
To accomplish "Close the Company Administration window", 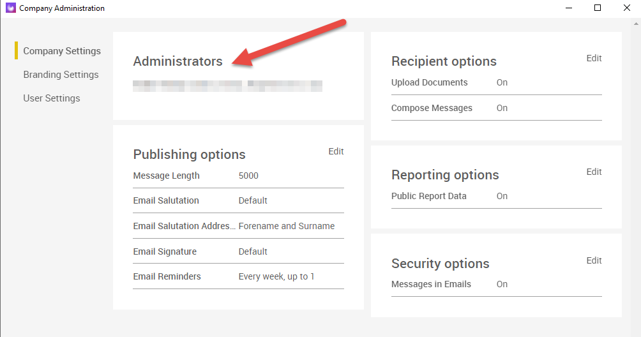I will (627, 8).
